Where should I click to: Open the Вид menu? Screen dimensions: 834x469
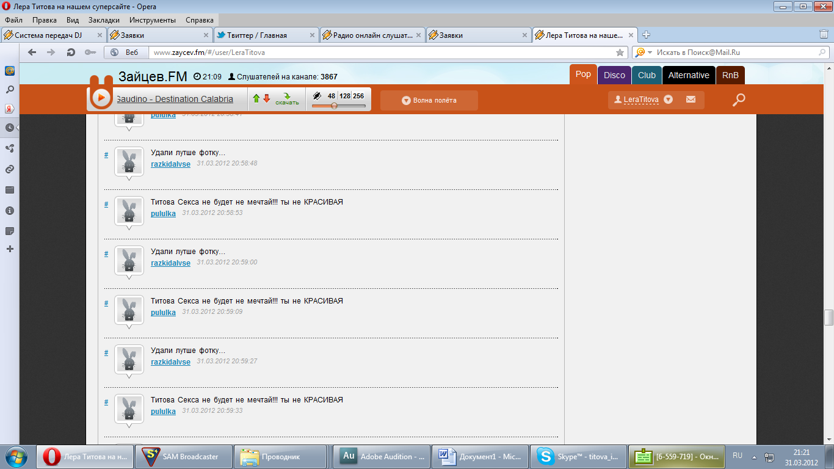click(x=73, y=20)
